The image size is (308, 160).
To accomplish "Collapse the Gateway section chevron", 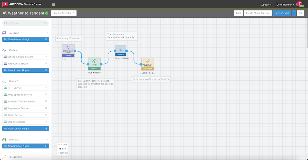I will (x=48, y=33).
